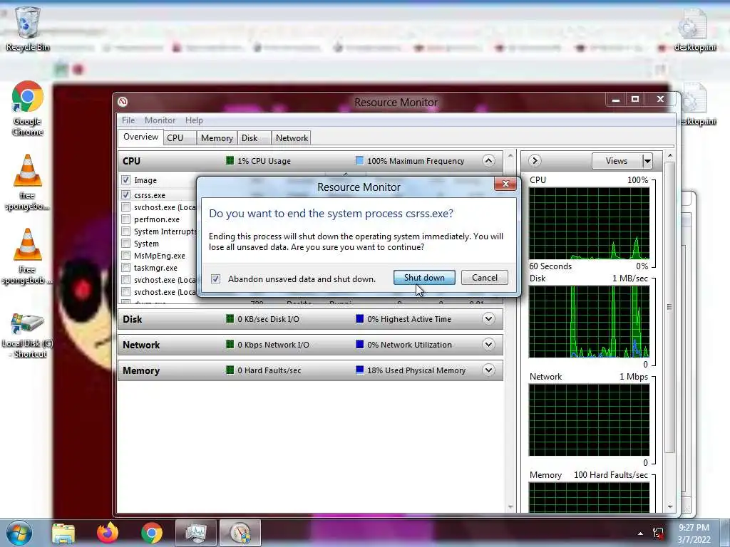
Task: Select the top desktop.ini file icon
Action: click(695, 28)
